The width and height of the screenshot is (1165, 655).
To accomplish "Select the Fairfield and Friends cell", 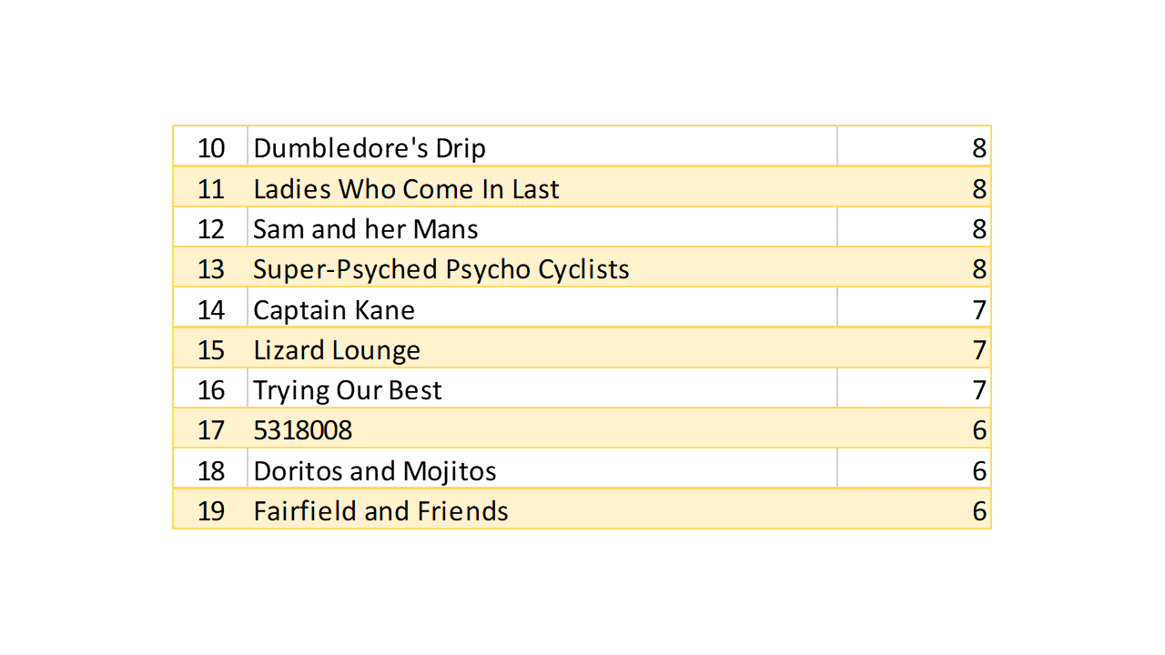I will click(x=380, y=511).
